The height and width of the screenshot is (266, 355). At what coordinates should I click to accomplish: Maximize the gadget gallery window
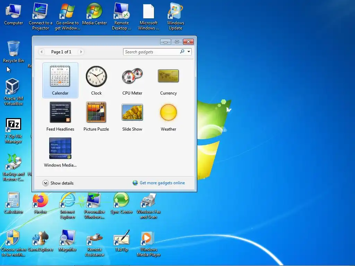point(177,42)
